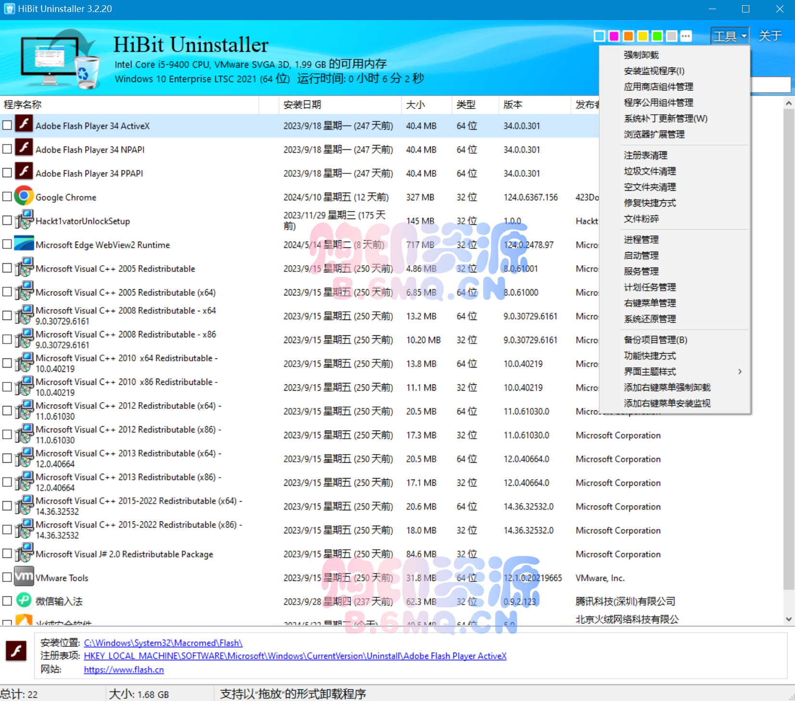795x701 pixels.
Task: Click the Visual C++ 2015-2022 (x64) icon
Action: pos(24,505)
